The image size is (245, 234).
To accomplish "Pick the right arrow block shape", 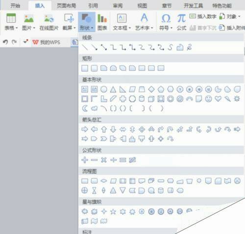I will tap(85, 130).
